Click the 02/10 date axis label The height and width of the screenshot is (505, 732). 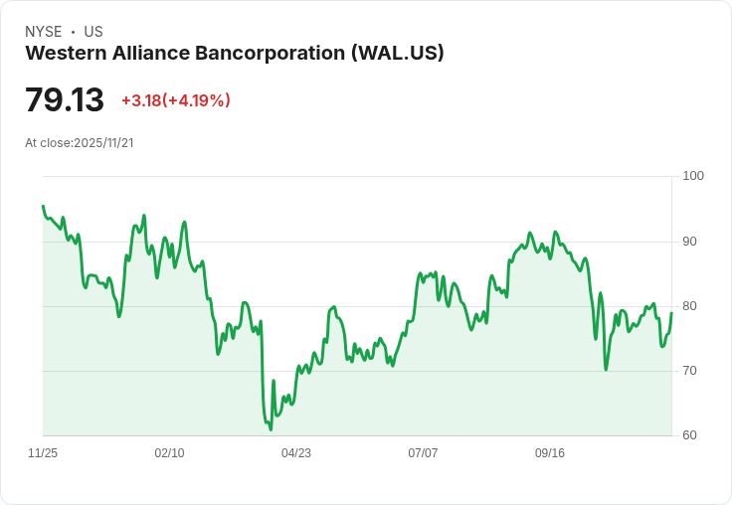pos(169,453)
